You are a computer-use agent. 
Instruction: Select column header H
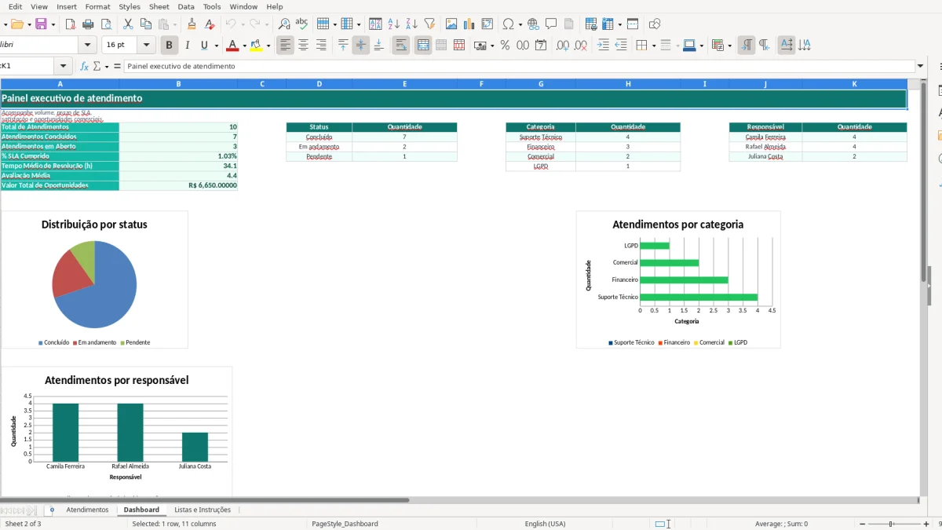(x=628, y=83)
